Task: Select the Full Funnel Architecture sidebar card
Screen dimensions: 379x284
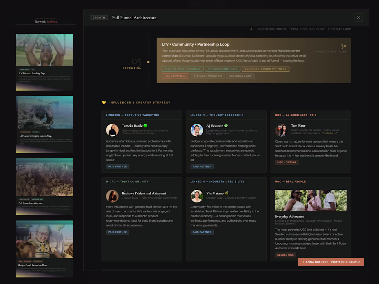Action: [x=44, y=187]
